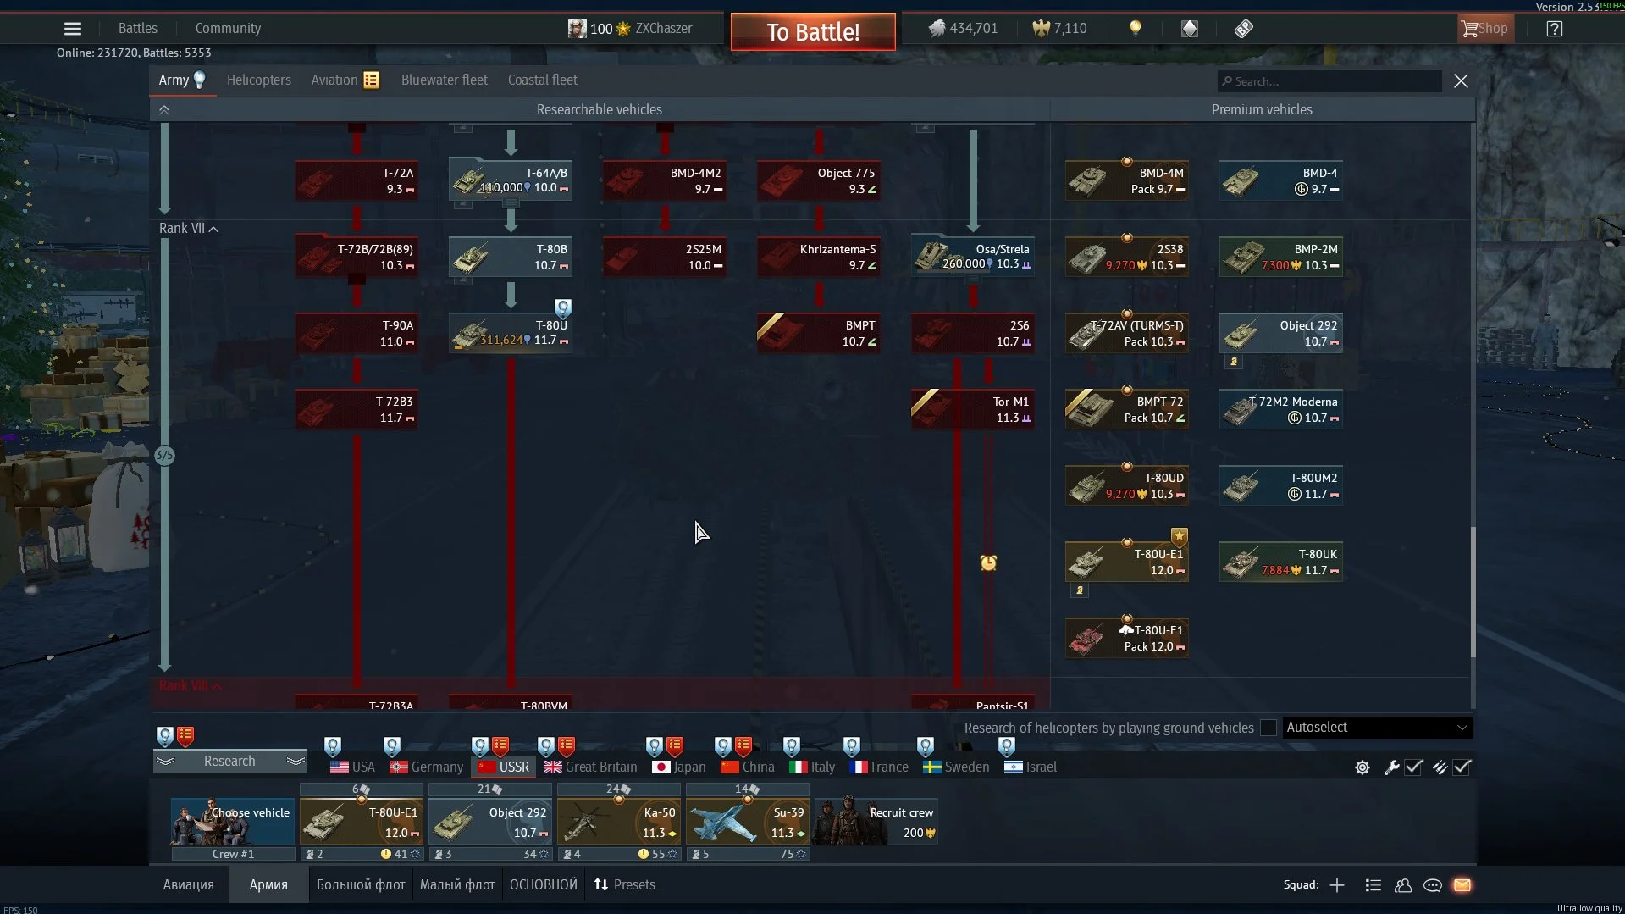Select the Osa/Strela vehicle card

click(x=972, y=257)
